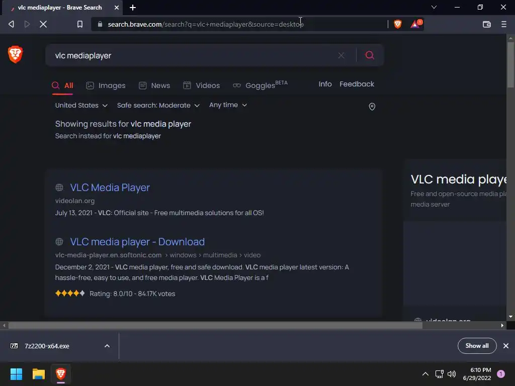
Task: Open the Goggles BETA tab
Action: point(260,85)
